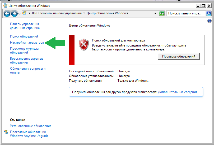Click the Forward navigation arrow
214x145 pixels.
coord(14,14)
